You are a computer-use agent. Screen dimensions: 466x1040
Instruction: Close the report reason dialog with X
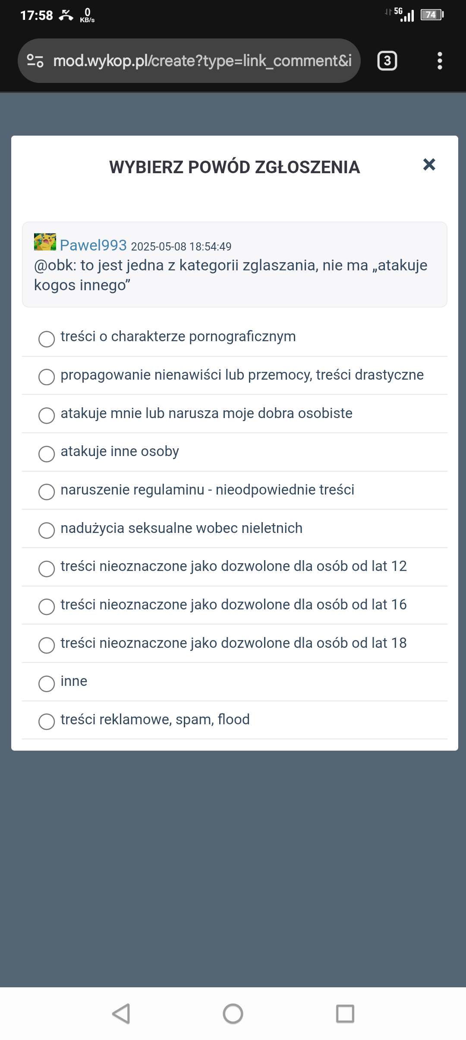[429, 165]
